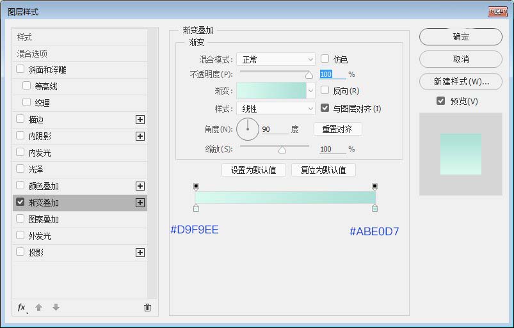Click 取消 button
The height and width of the screenshot is (328, 514).
click(x=461, y=59)
